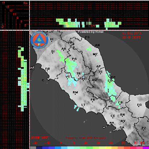Click the CB city label on map
Screen dimensions: 149x149
[120, 103]
